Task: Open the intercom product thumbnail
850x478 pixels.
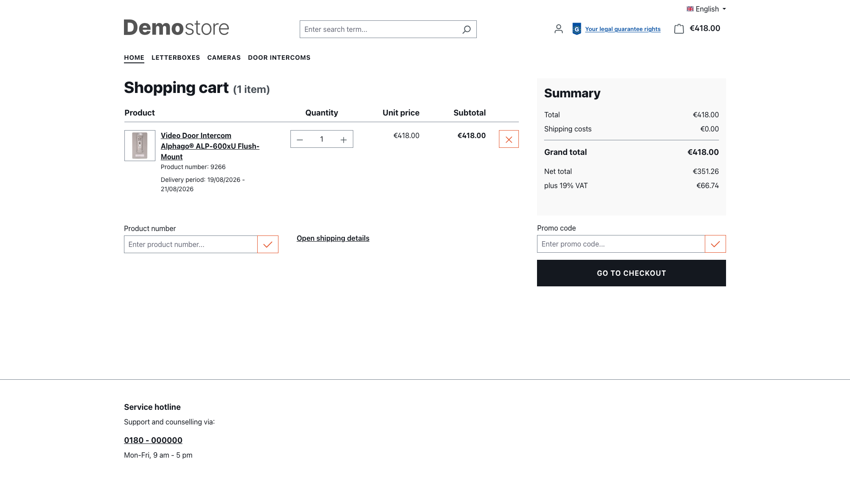Action: [140, 146]
